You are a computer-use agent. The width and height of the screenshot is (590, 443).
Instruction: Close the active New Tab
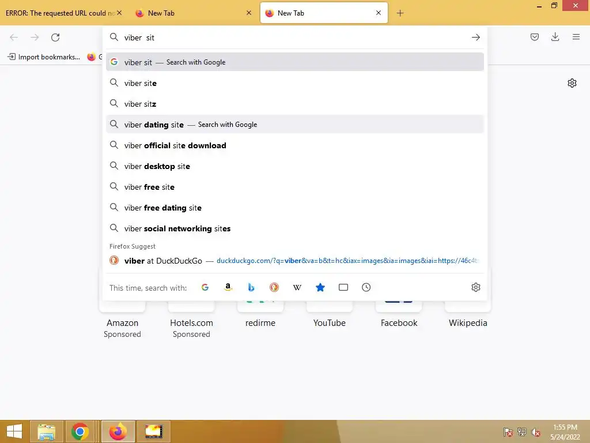[379, 13]
